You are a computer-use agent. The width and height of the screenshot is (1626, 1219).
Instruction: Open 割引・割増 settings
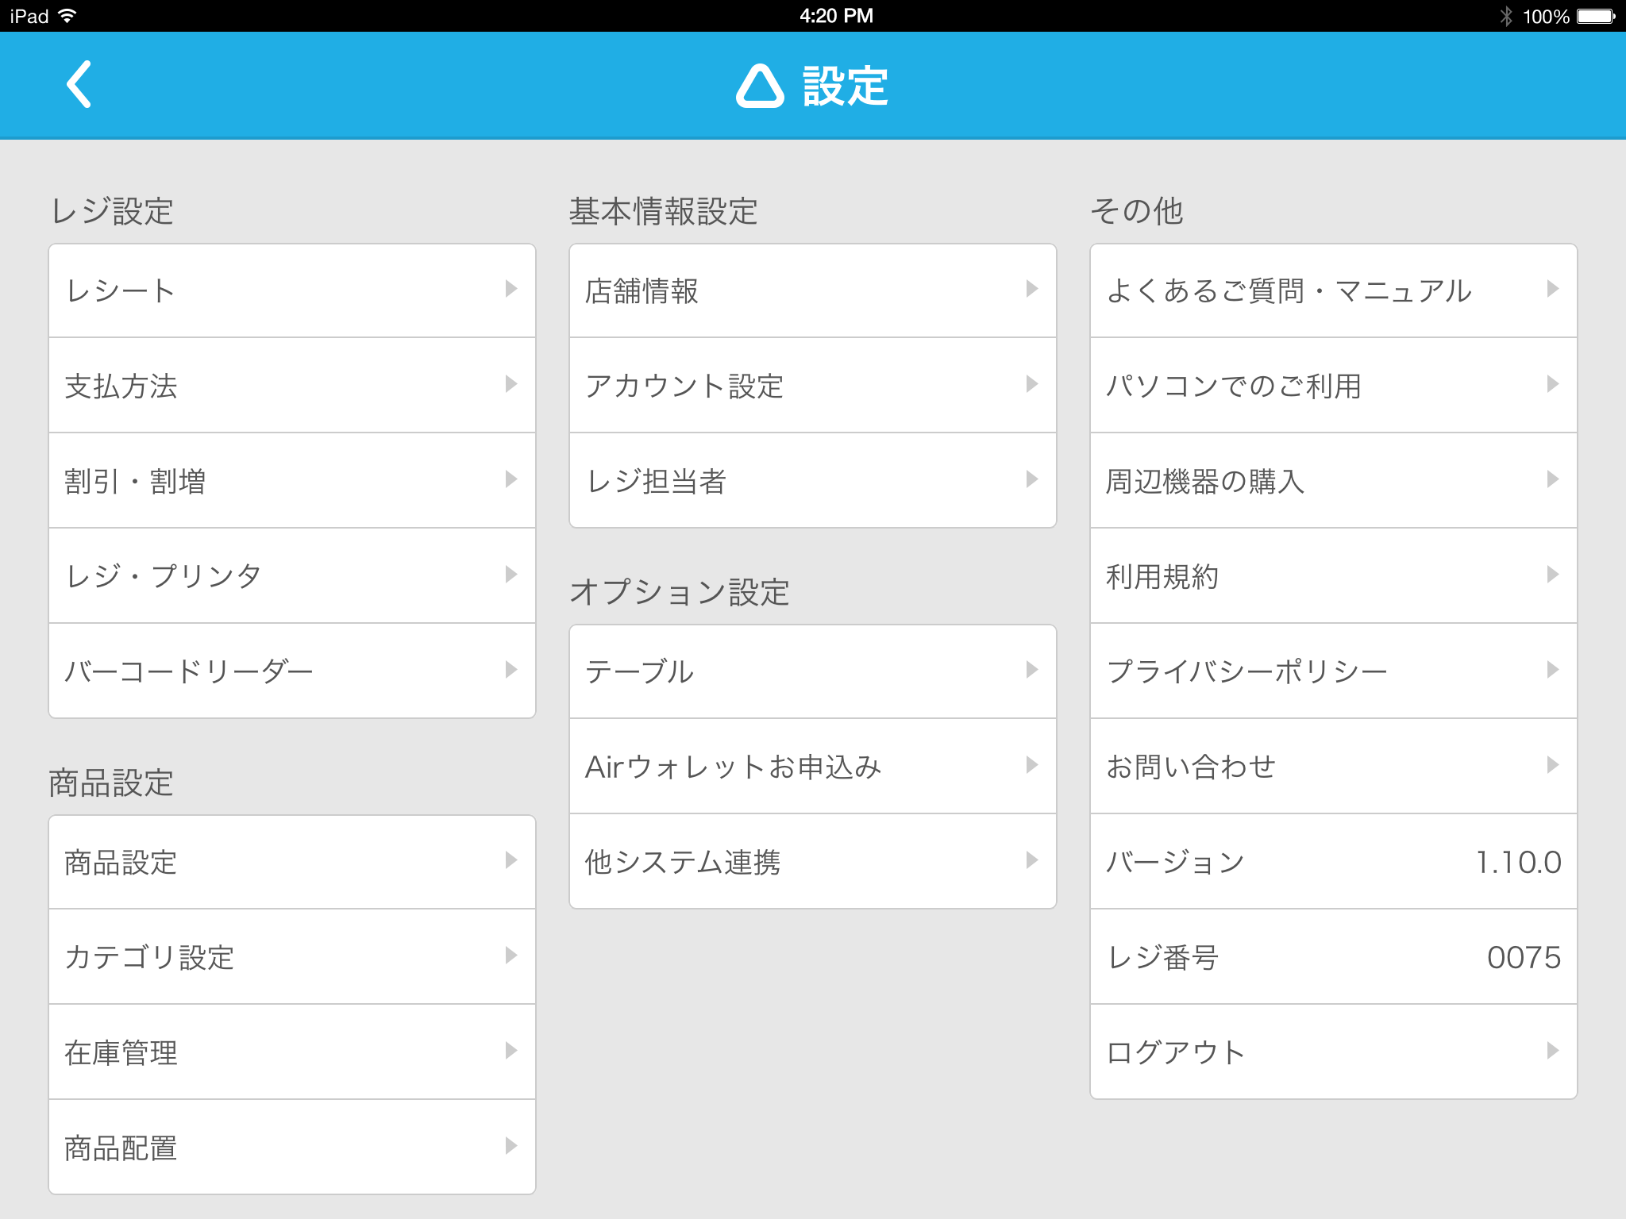pyautogui.click(x=291, y=481)
